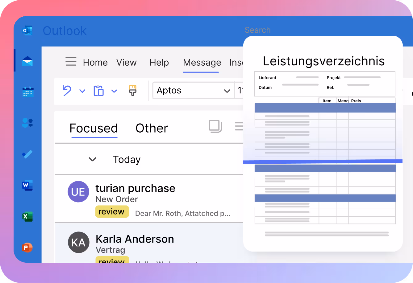Click the Leistungsverzeichnis document title
Image resolution: width=413 pixels, height=283 pixels.
(324, 61)
